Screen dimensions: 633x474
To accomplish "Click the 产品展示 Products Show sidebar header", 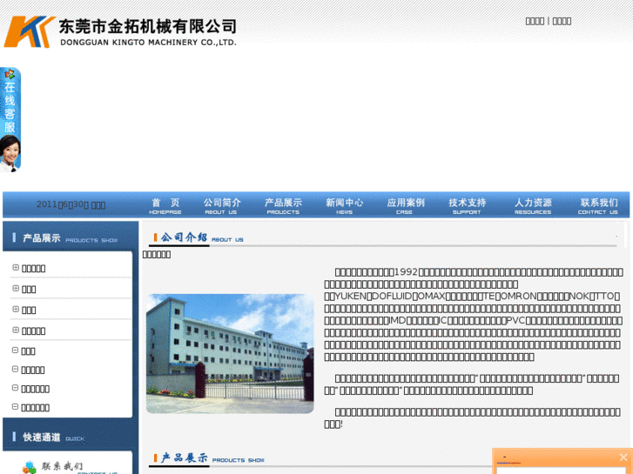I will click(71, 238).
